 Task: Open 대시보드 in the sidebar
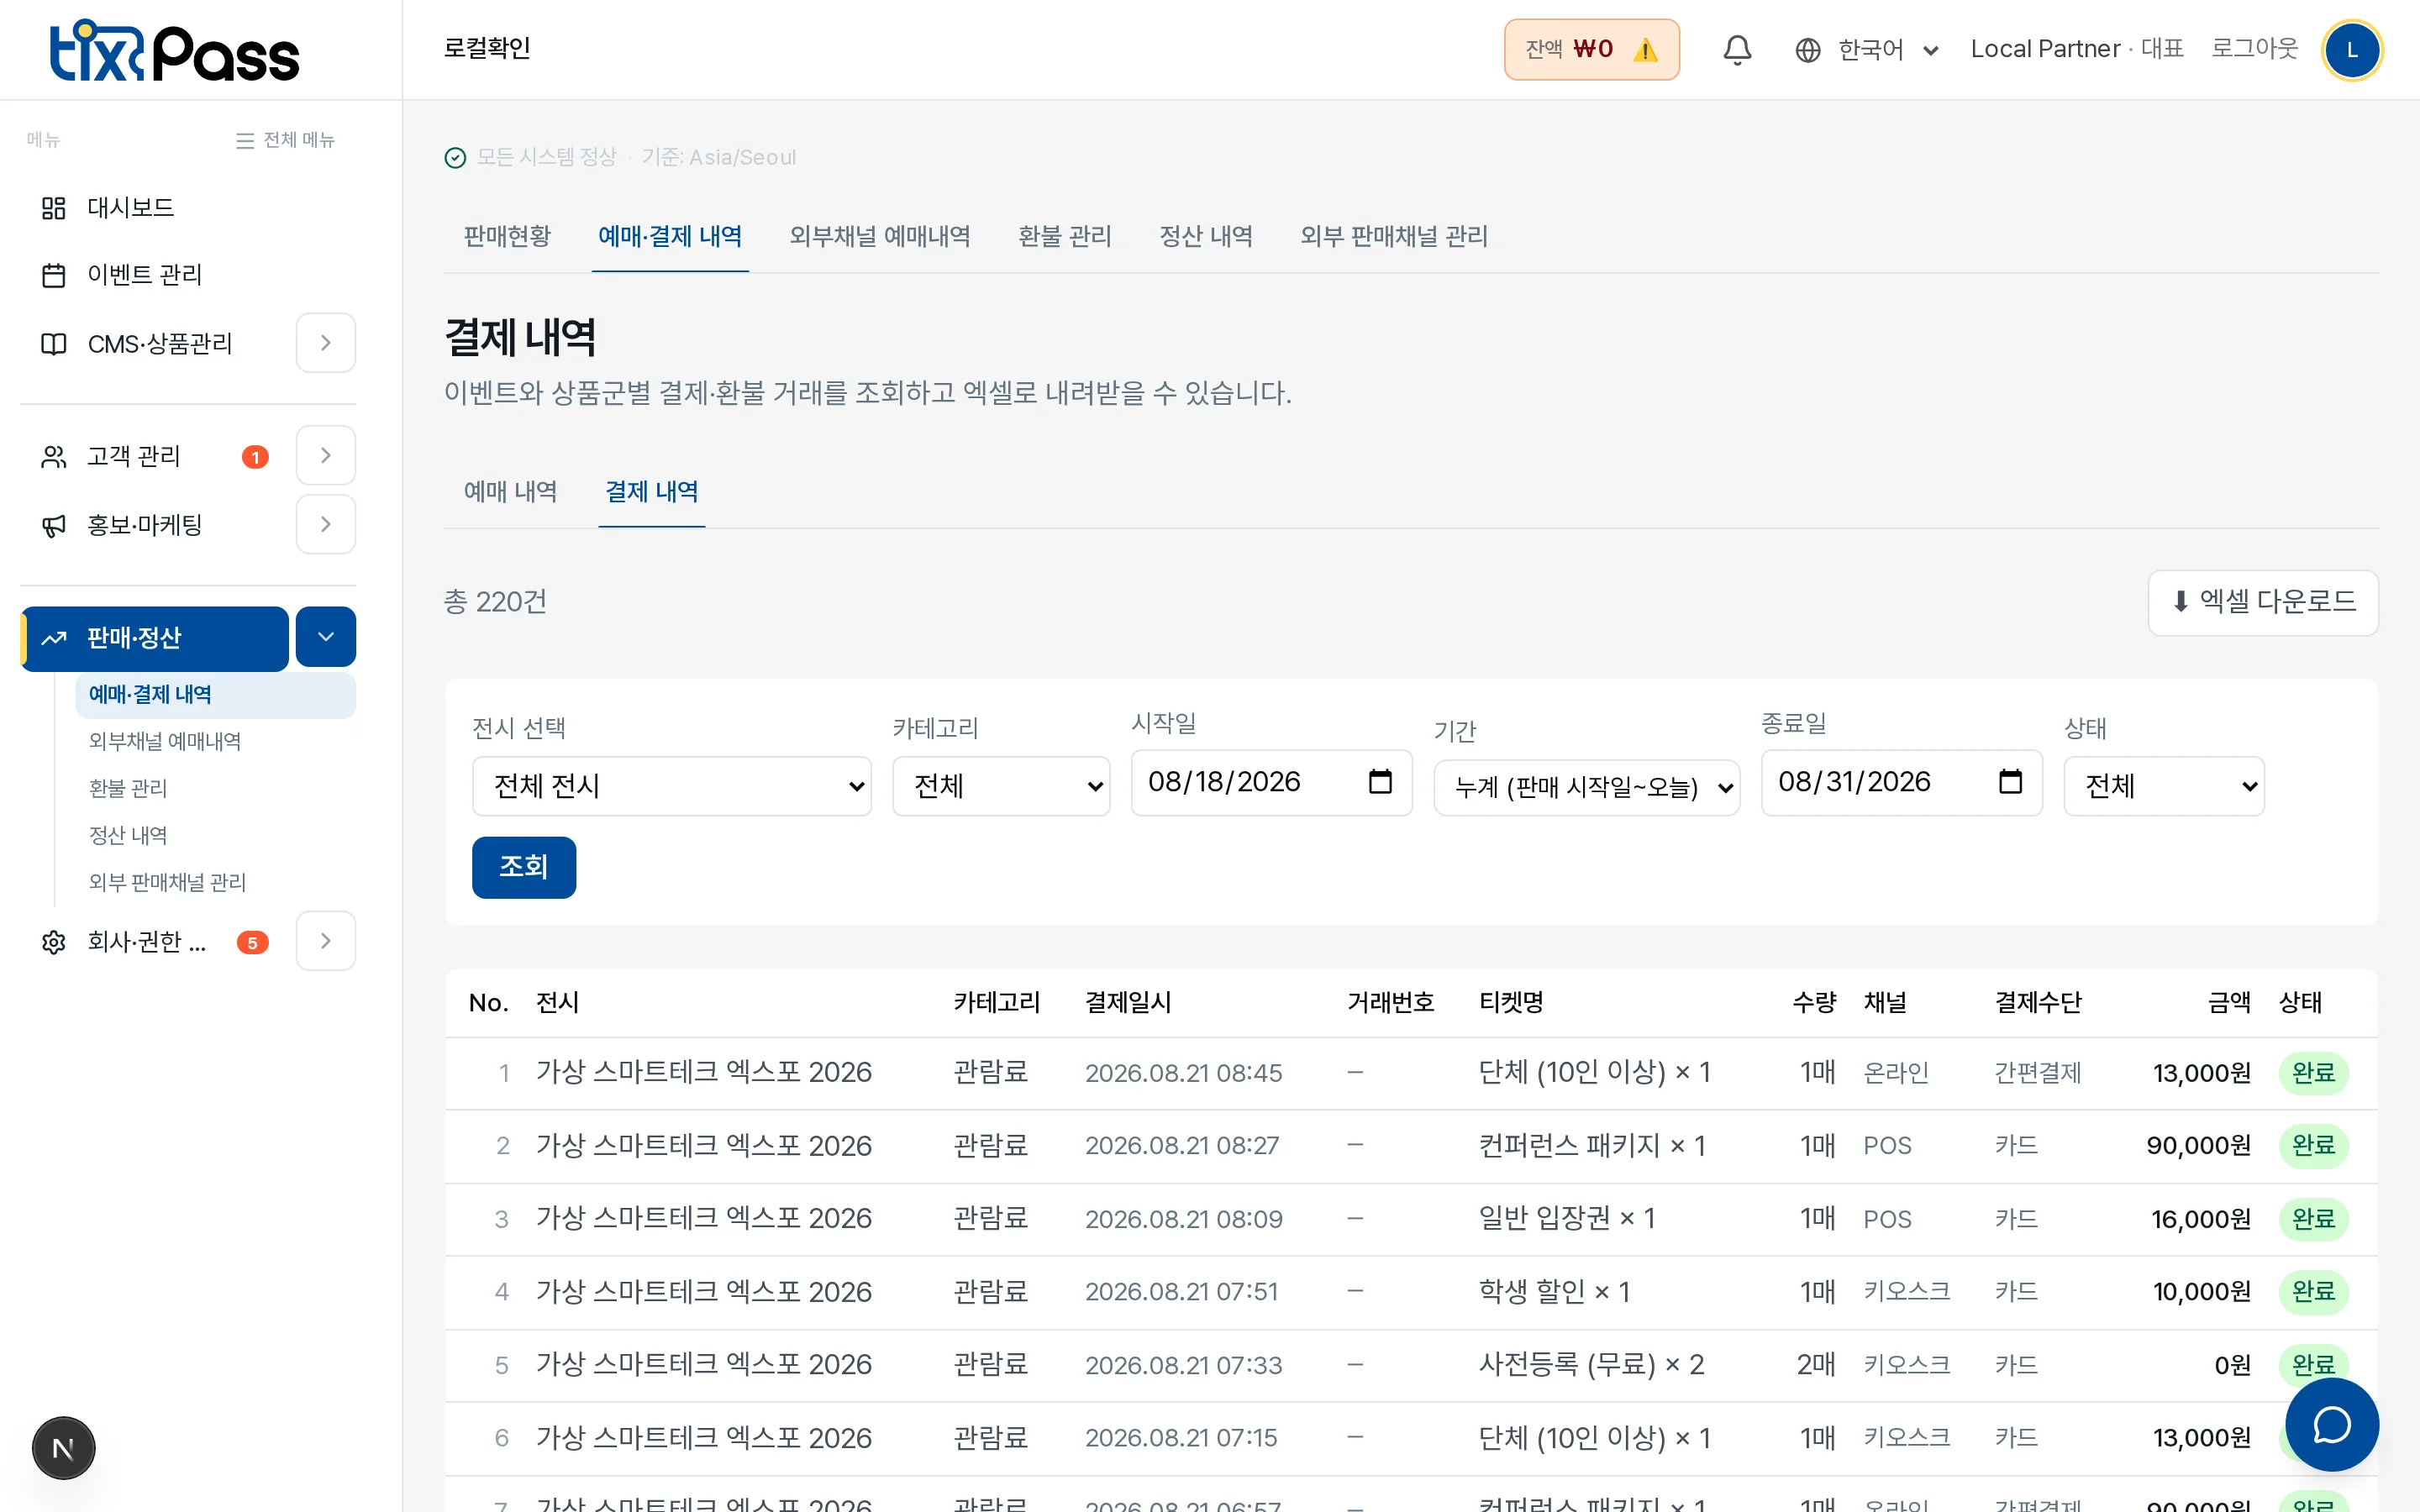point(131,208)
